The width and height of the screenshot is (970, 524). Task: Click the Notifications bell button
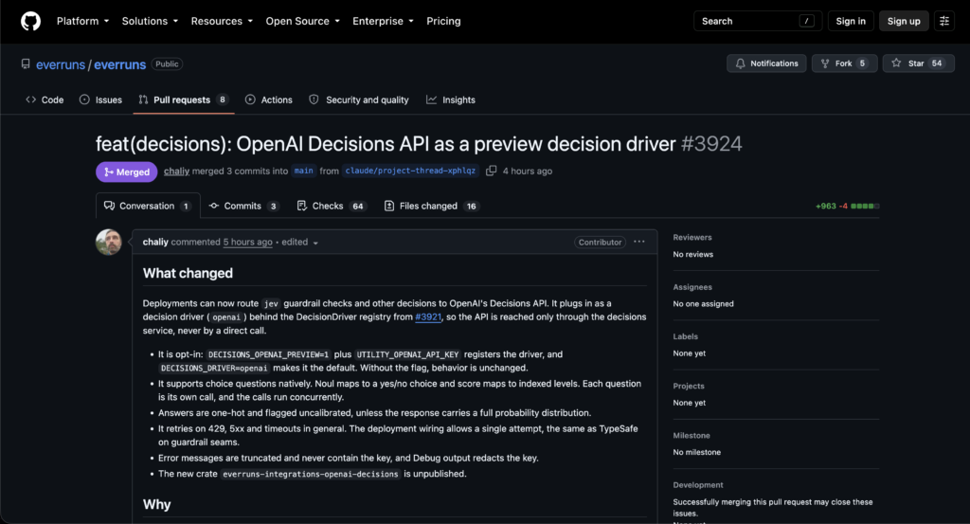coord(766,63)
